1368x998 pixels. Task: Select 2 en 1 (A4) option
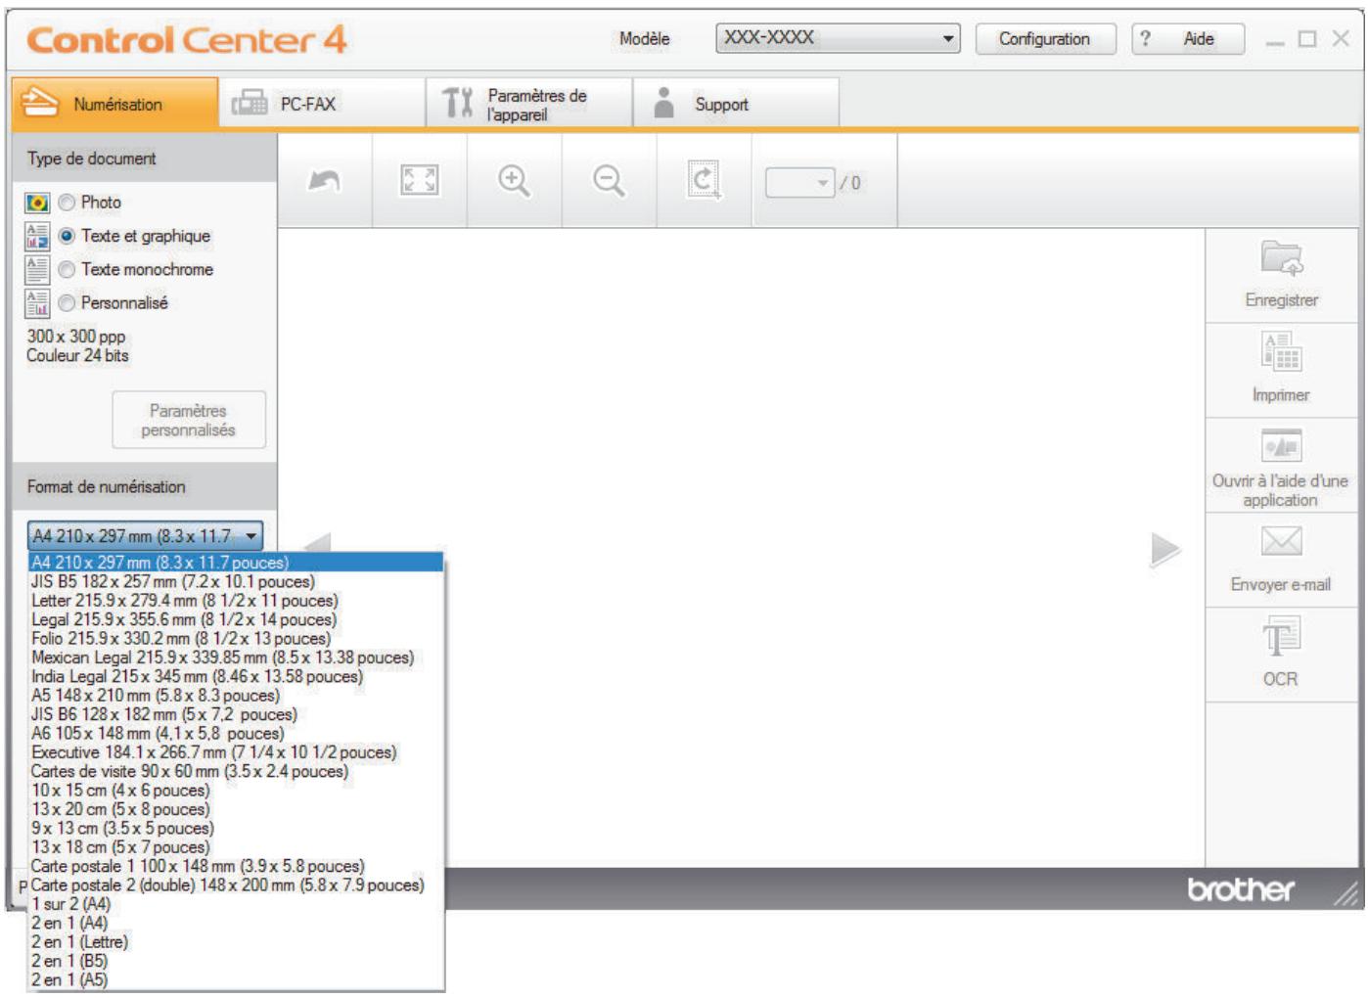click(x=236, y=923)
